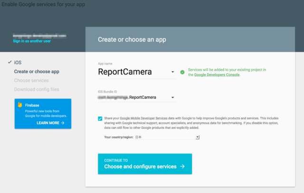This screenshot has height=193, width=304.
Task: Select Download config files step
Action: click(37, 89)
